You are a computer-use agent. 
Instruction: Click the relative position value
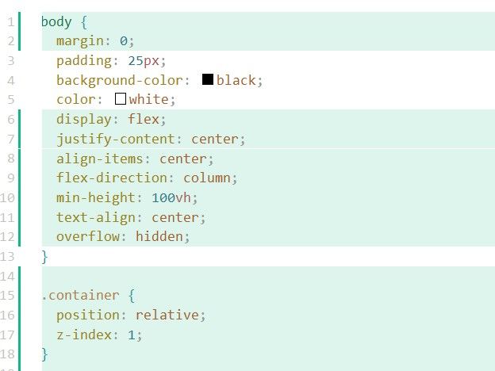(x=167, y=315)
